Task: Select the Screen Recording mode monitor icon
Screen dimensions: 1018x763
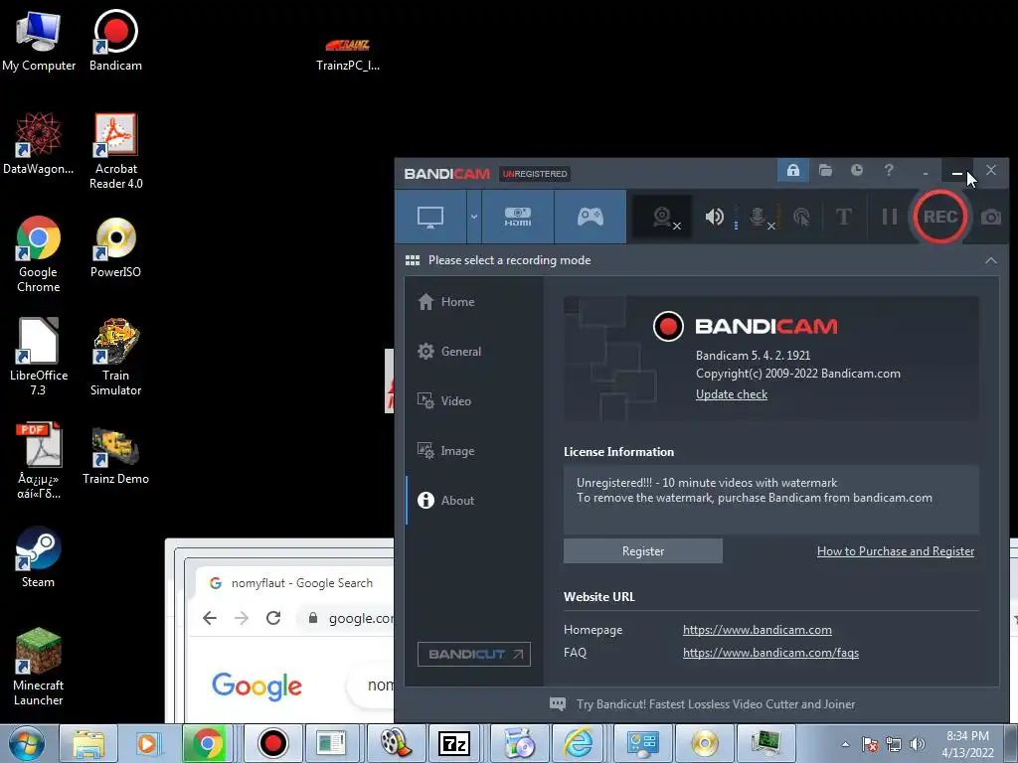Action: (430, 217)
